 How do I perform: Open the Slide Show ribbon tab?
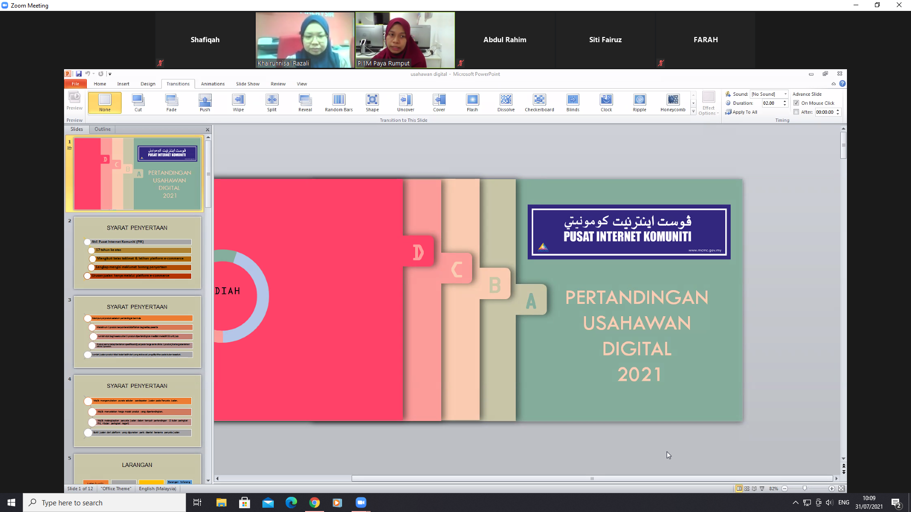click(x=248, y=84)
